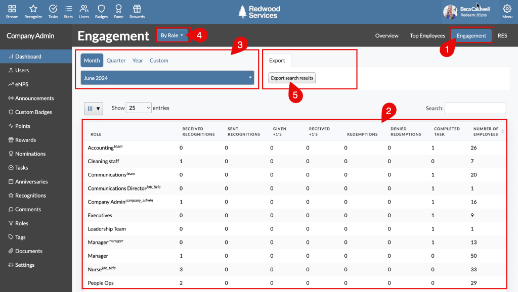Select the Custom period tab
518x292 pixels.
159,61
